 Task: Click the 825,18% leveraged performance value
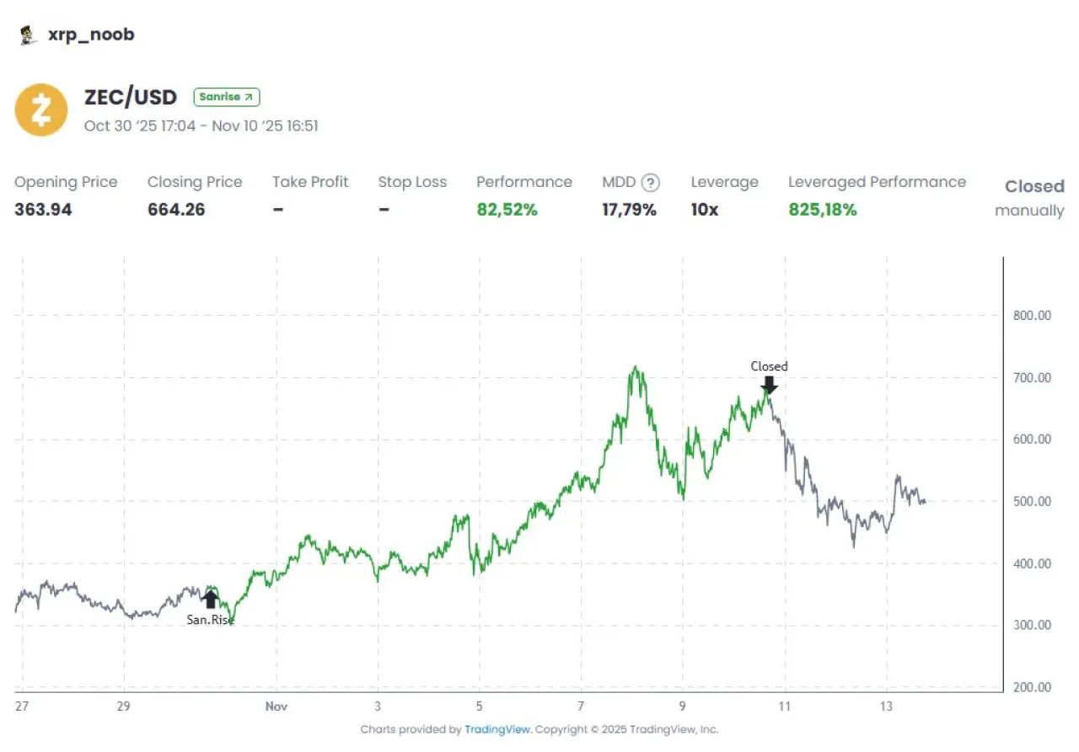[823, 211]
